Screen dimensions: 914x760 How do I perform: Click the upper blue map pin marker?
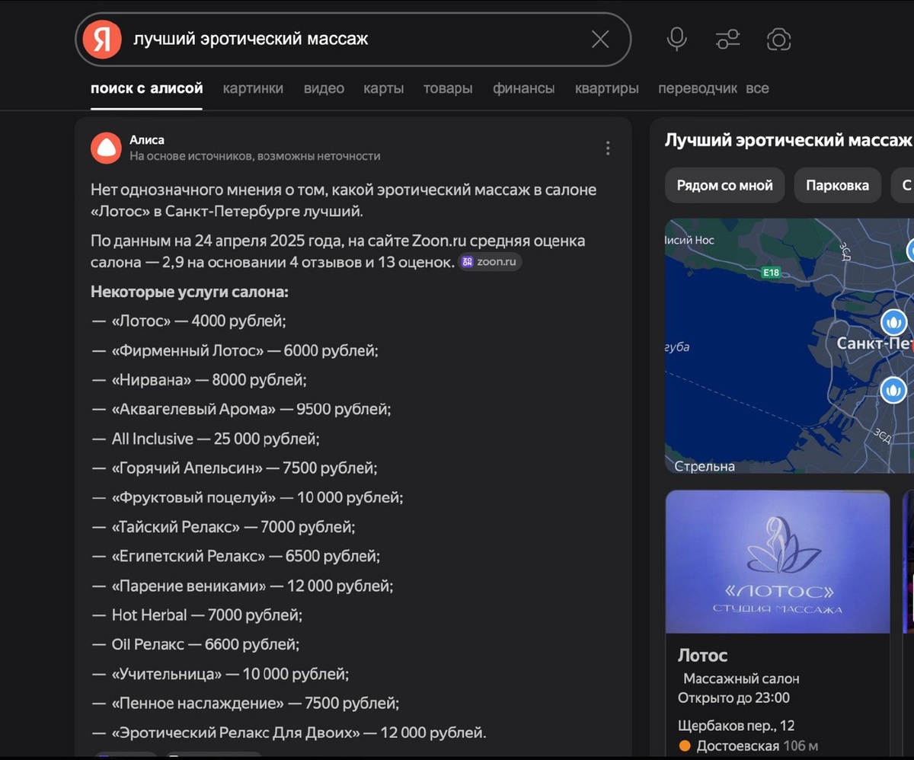893,322
